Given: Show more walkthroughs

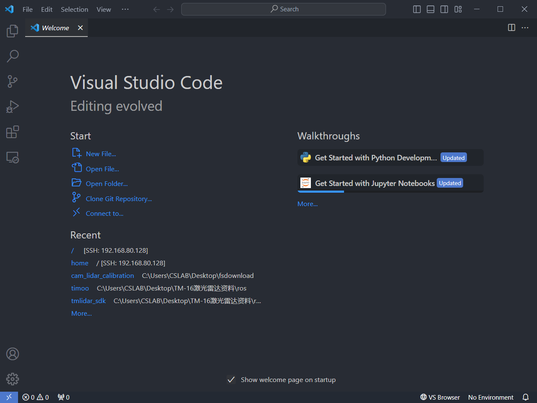Looking at the screenshot, I should tap(308, 204).
